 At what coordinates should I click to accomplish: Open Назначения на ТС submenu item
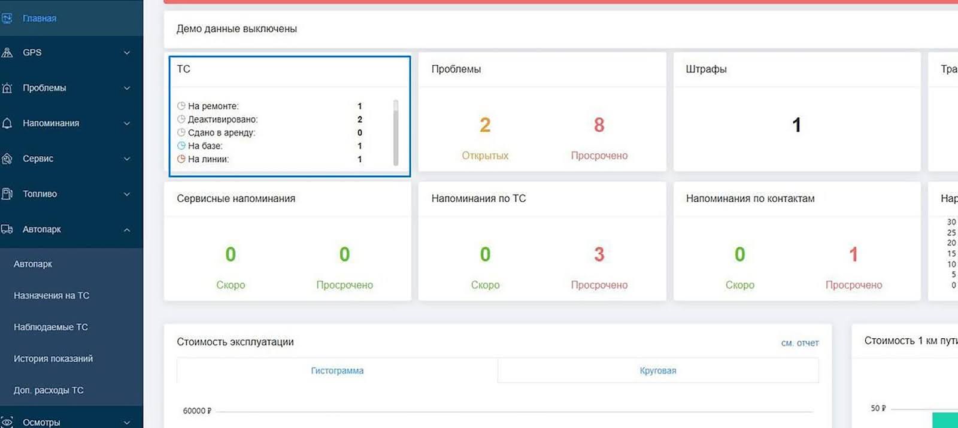pyautogui.click(x=51, y=295)
